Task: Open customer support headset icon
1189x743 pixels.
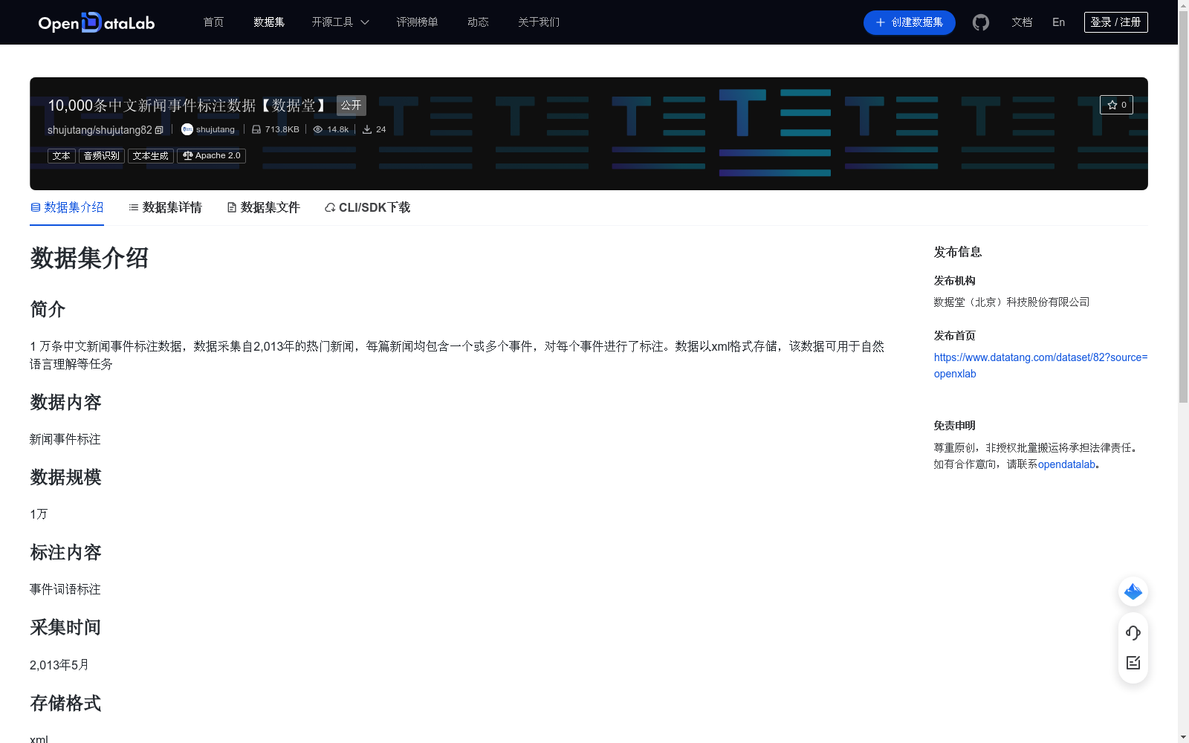Action: pos(1133,633)
